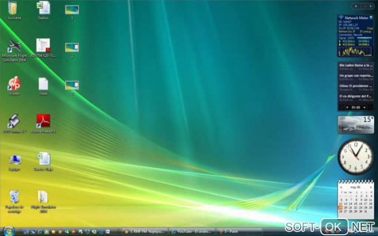Open the 'El ex dirigente del P...' headline
The height and width of the screenshot is (236, 378).
click(x=356, y=96)
